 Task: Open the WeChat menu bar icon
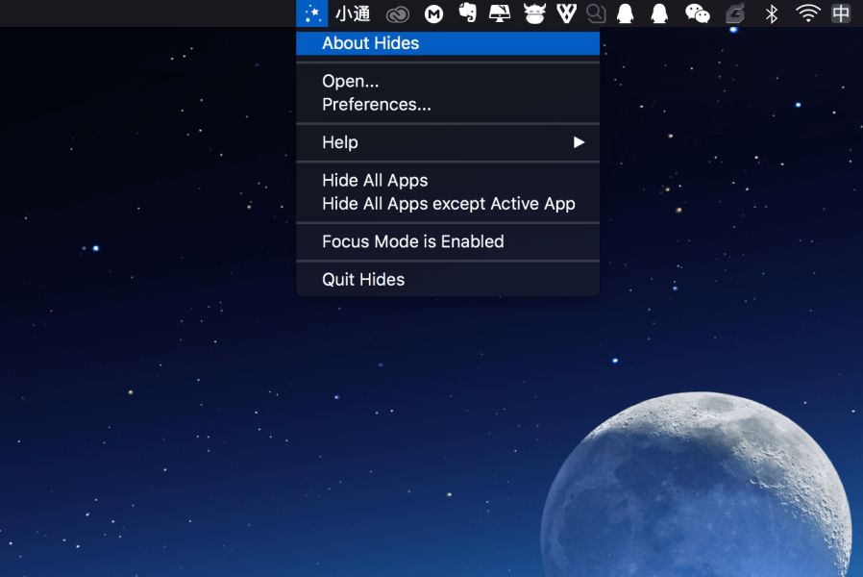click(x=697, y=13)
